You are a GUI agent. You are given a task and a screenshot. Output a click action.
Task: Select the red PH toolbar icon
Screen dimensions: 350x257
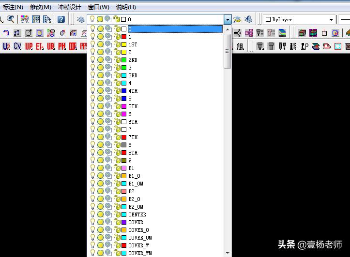(62, 46)
